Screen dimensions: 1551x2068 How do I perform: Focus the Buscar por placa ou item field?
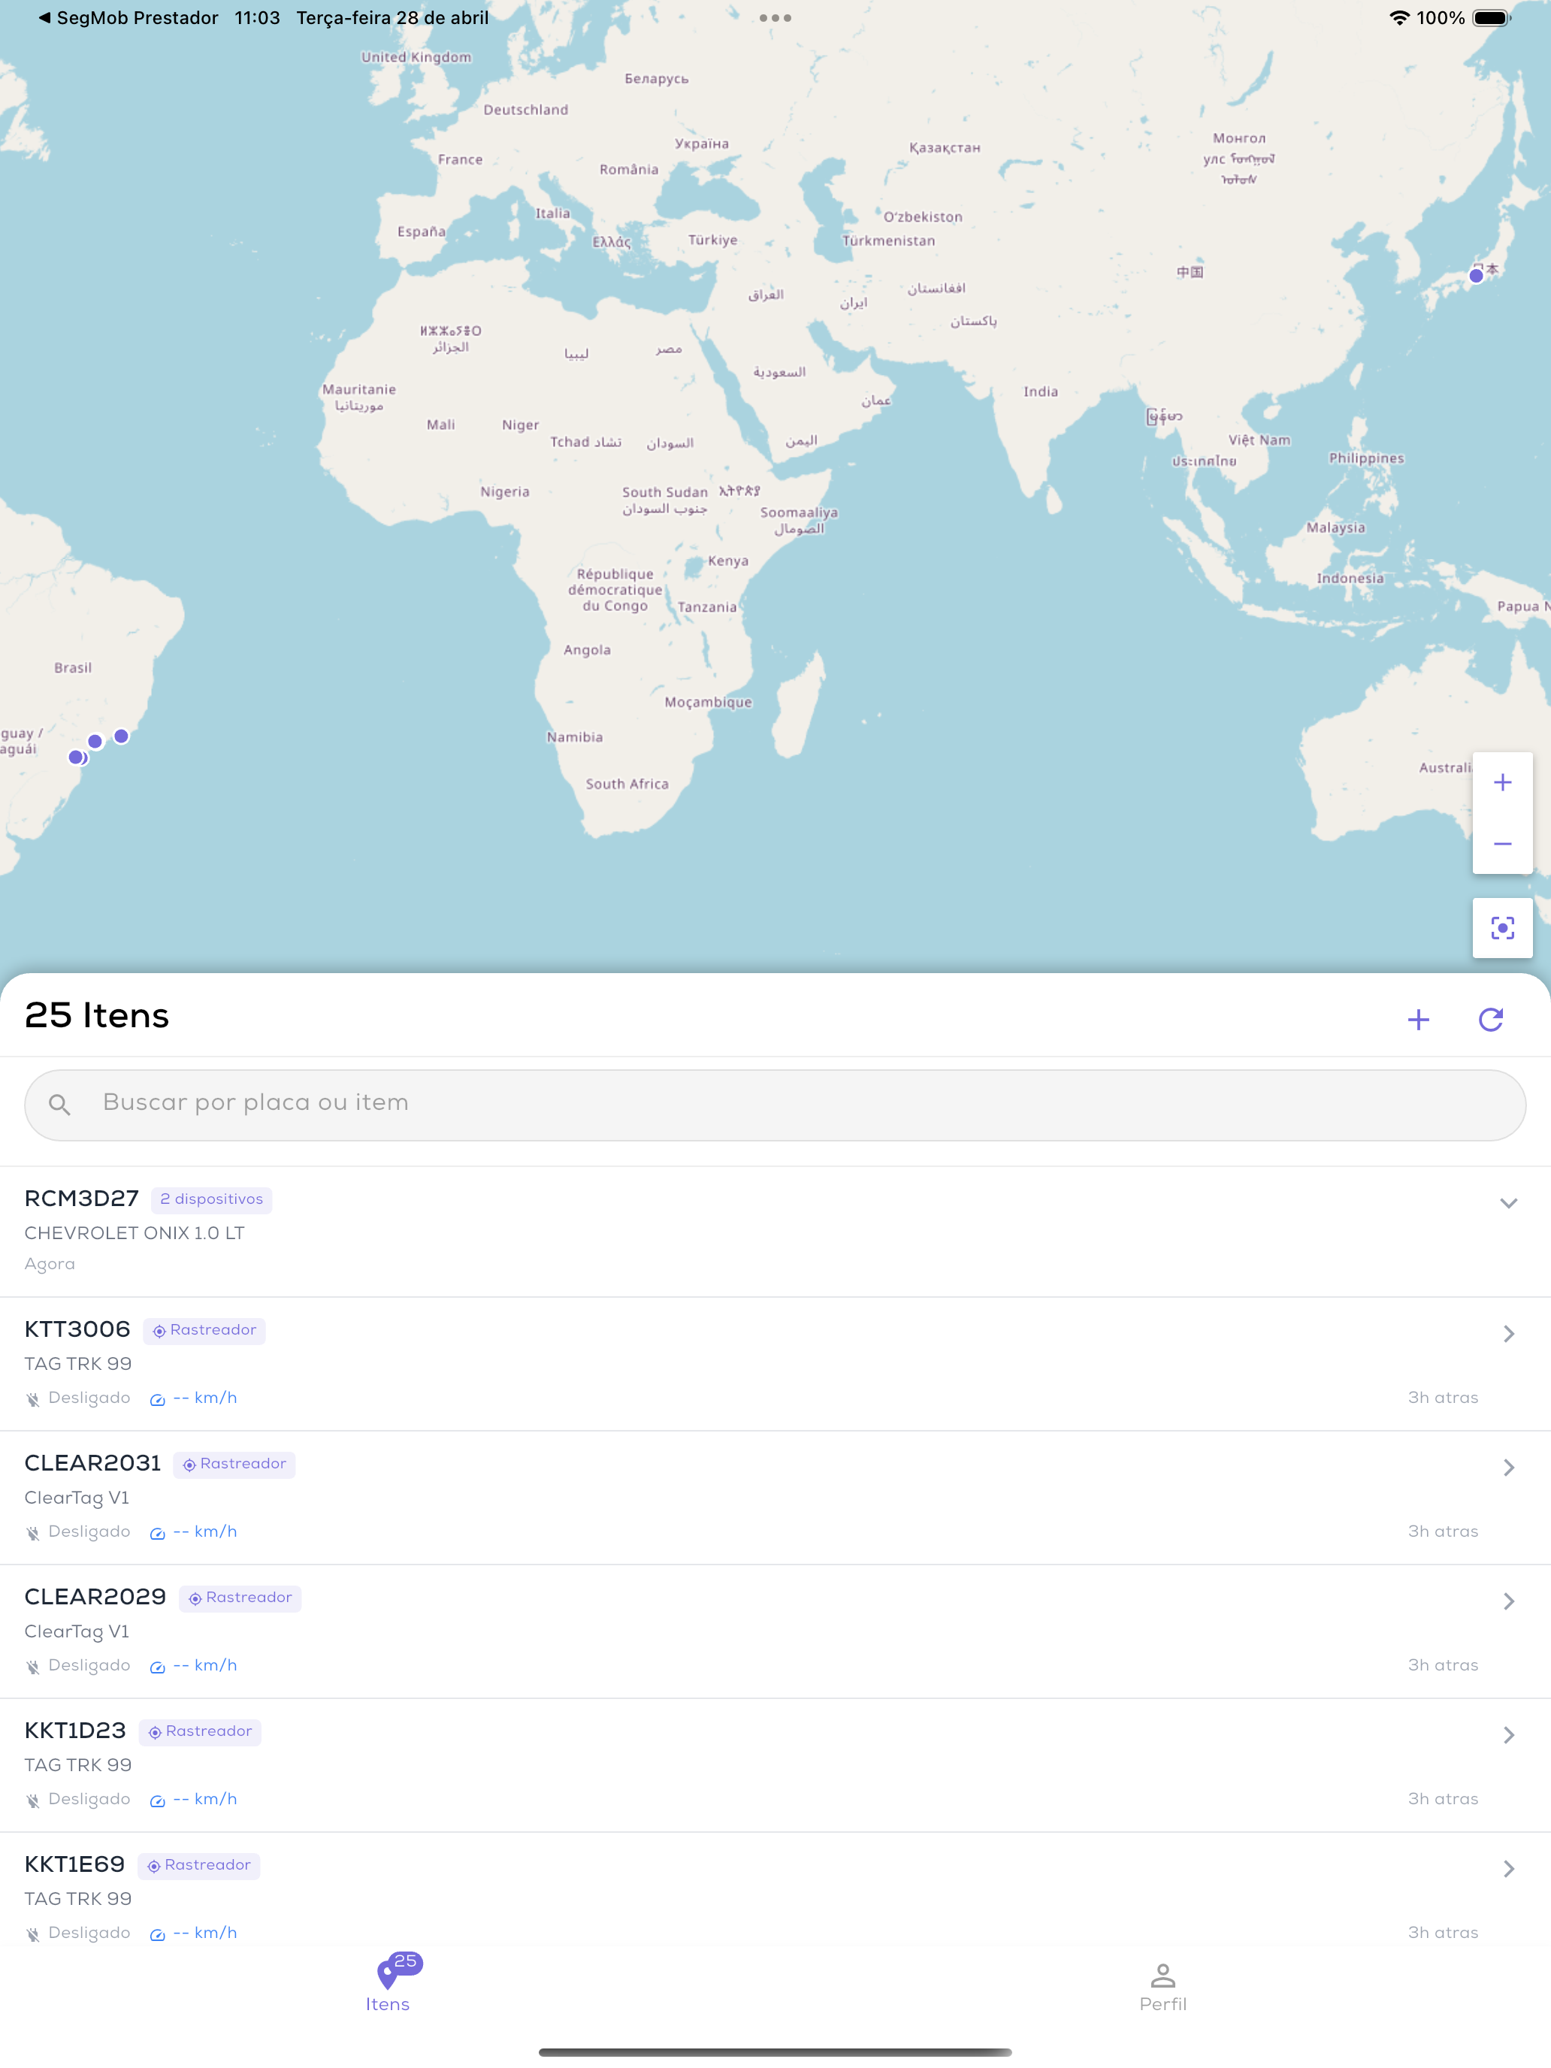(775, 1105)
